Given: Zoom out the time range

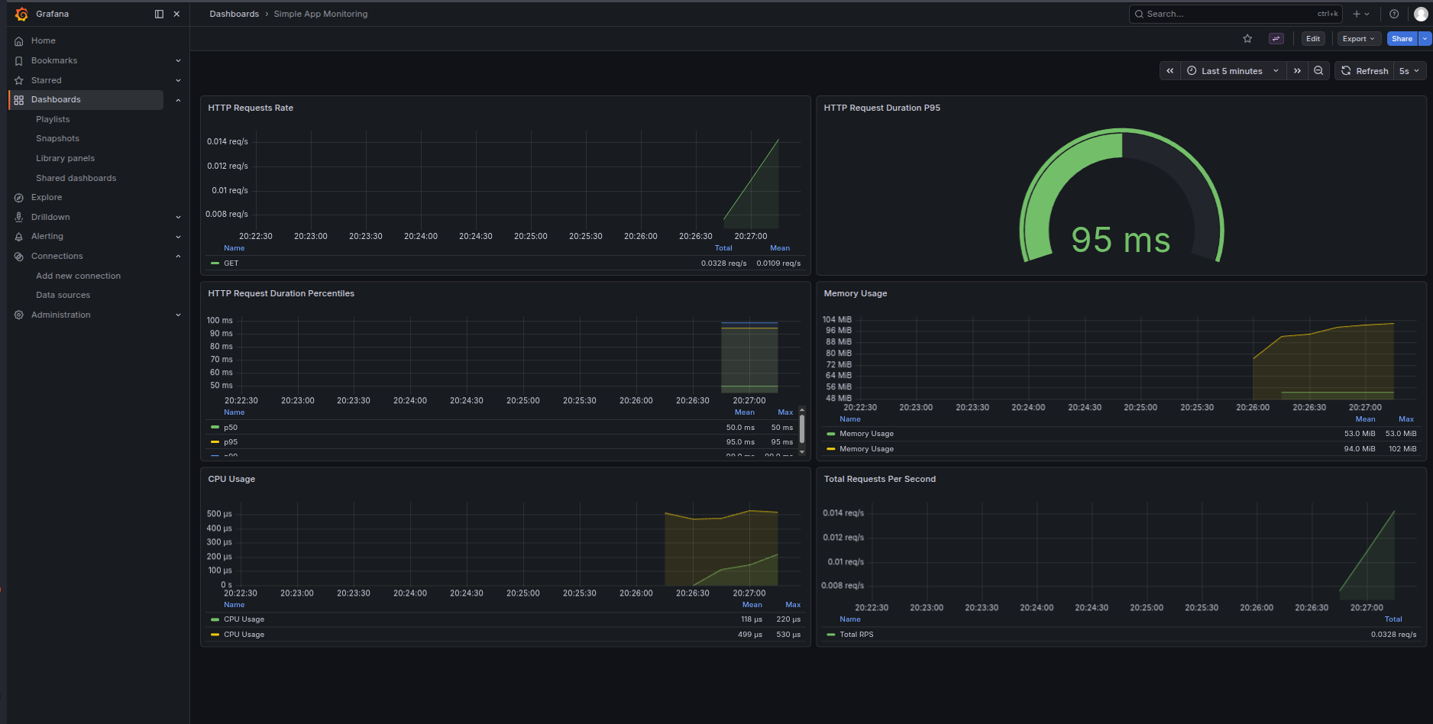Looking at the screenshot, I should (x=1318, y=71).
